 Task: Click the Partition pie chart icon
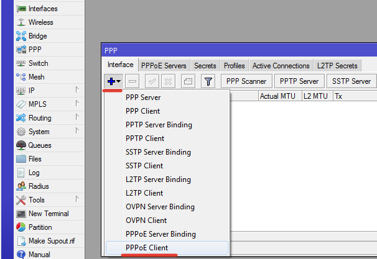[21, 227]
